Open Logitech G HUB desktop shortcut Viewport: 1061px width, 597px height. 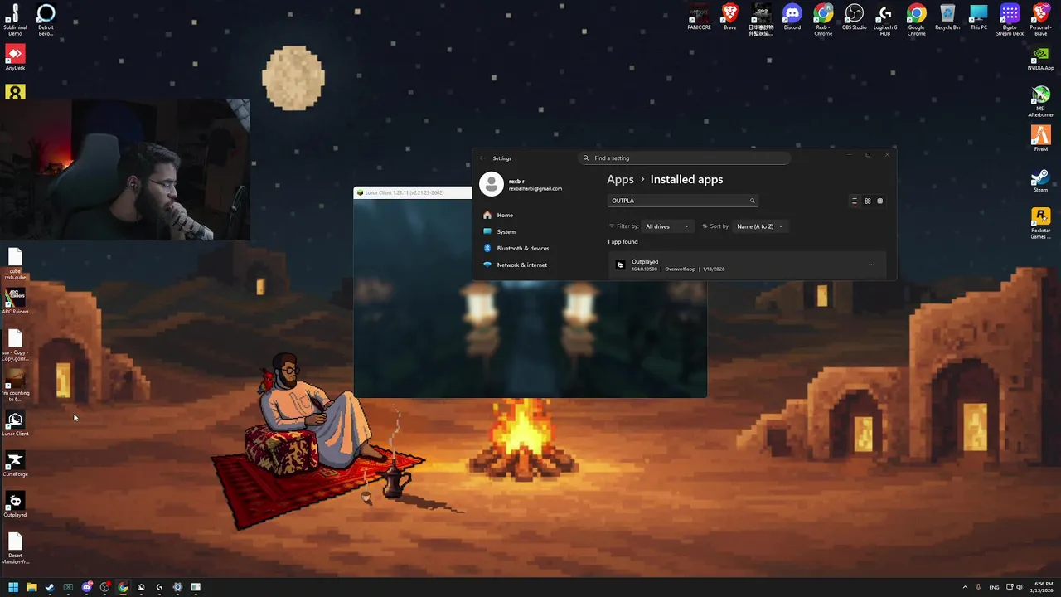[x=885, y=18]
